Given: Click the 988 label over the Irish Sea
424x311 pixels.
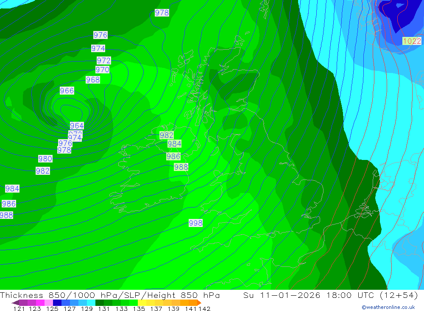Looking at the screenshot, I should pos(181,167).
